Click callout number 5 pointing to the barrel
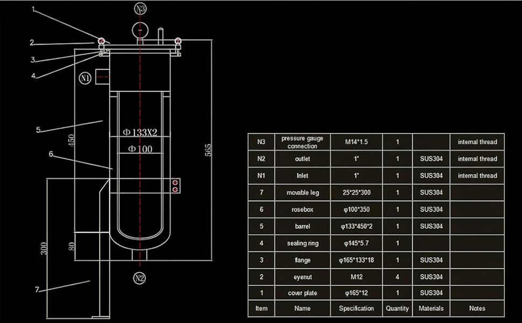Viewport: 522px width, 323px height. point(38,130)
